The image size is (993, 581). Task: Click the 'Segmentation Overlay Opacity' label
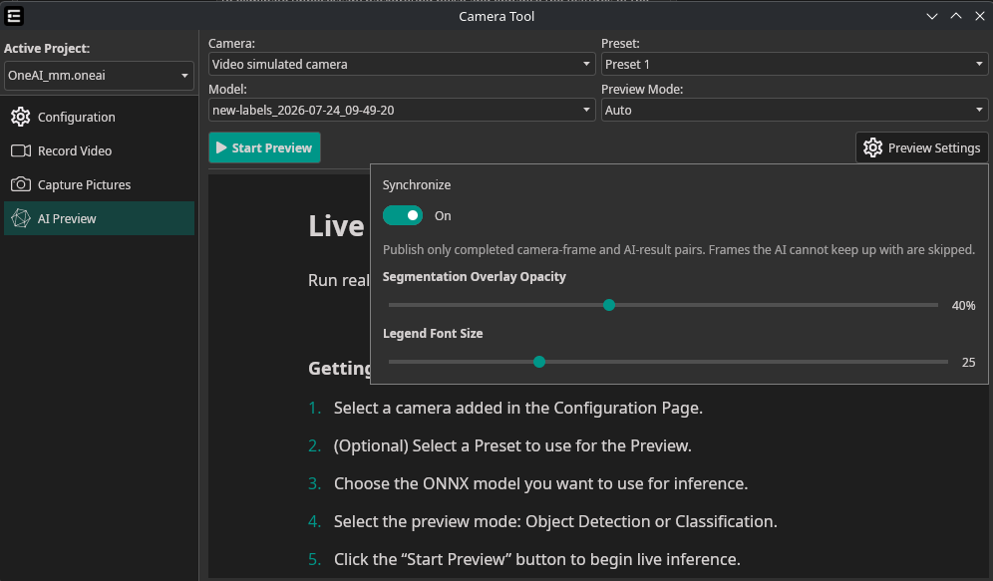pyautogui.click(x=475, y=277)
